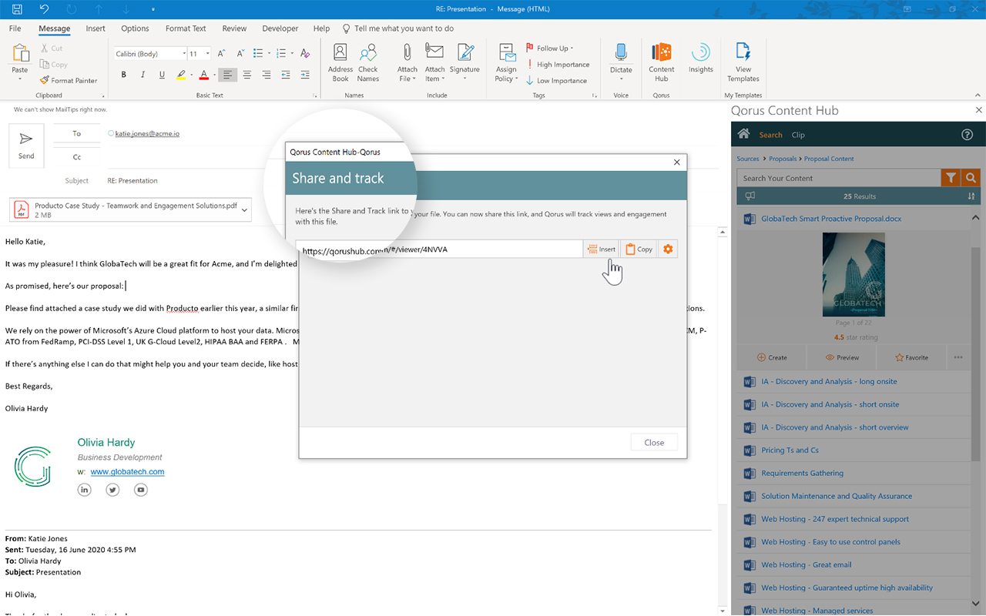The width and height of the screenshot is (986, 616).
Task: Decrease the font size with Shrink Font
Action: (239, 53)
